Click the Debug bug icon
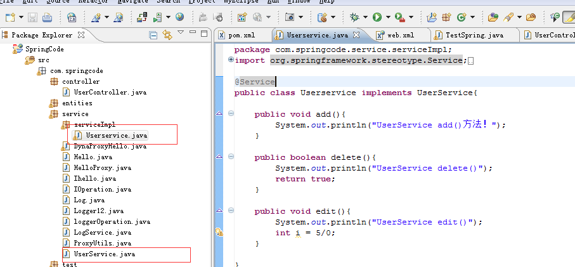The image size is (575, 267). (354, 17)
